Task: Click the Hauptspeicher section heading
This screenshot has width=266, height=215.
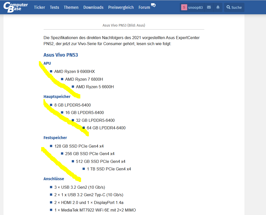Action: (x=57, y=96)
